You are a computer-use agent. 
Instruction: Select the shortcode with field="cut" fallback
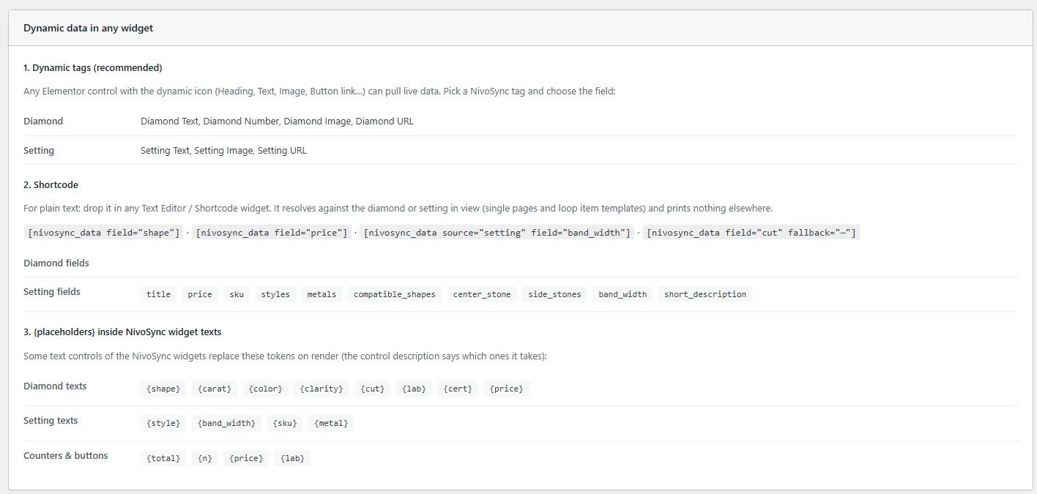751,233
